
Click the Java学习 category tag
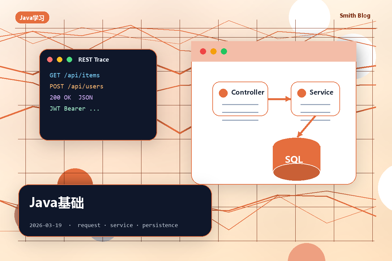tap(32, 18)
